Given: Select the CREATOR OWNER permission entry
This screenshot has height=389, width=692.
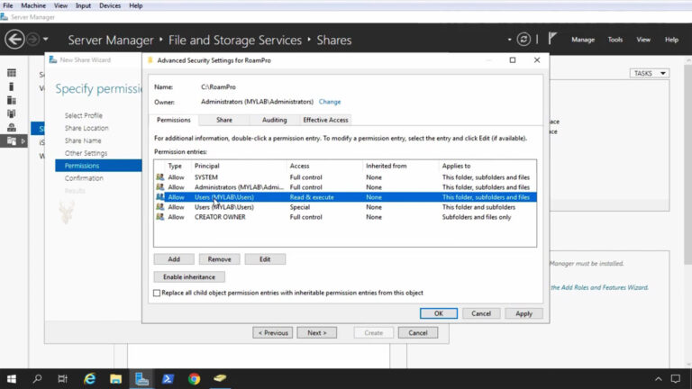Looking at the screenshot, I should [x=345, y=217].
